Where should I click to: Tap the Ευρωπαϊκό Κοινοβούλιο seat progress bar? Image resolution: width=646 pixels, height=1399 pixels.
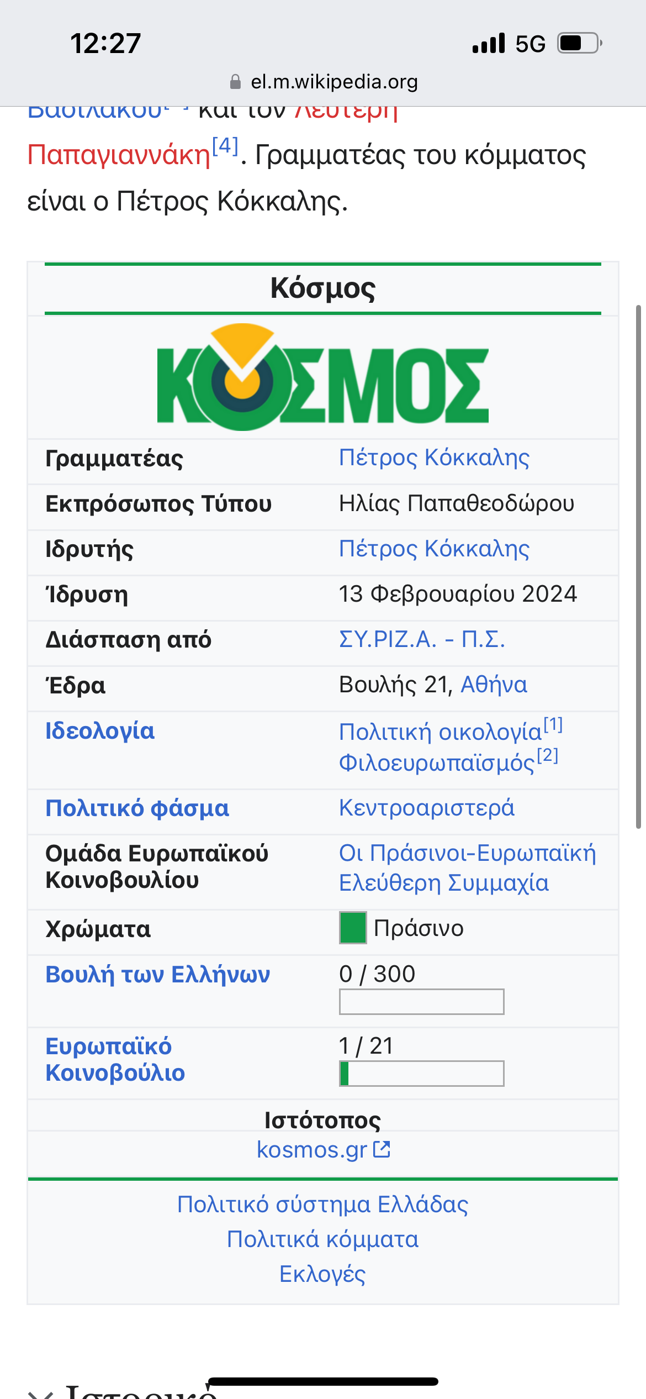point(421,1073)
